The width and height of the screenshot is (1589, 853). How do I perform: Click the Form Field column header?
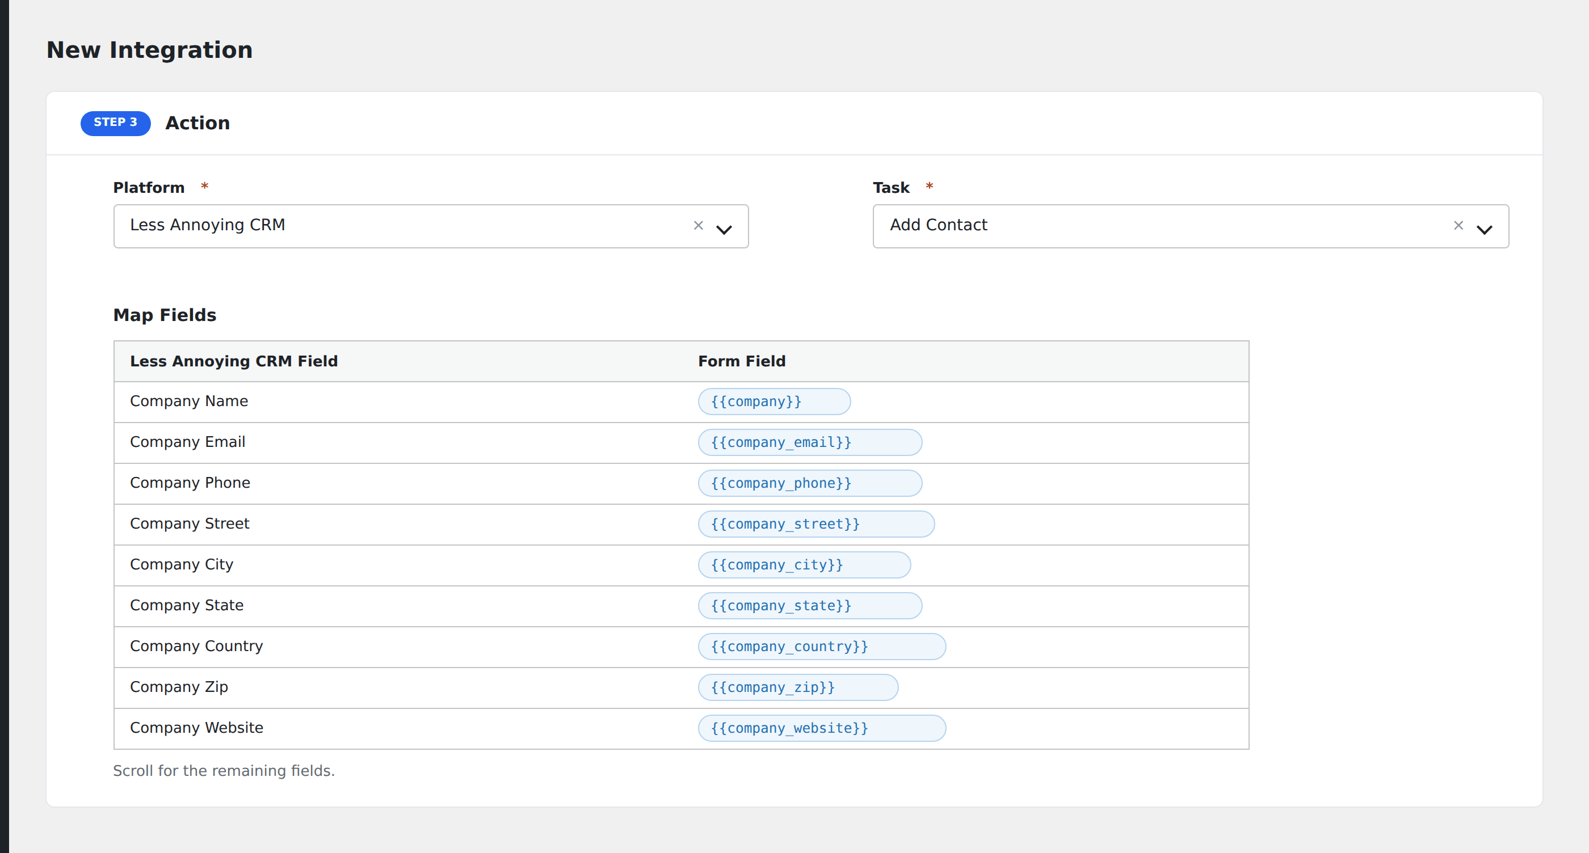(742, 361)
